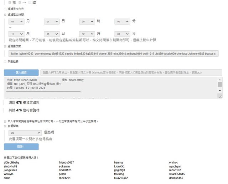
Task: Toggle the 過濾推文時間 checkbox
Action: 5,15
